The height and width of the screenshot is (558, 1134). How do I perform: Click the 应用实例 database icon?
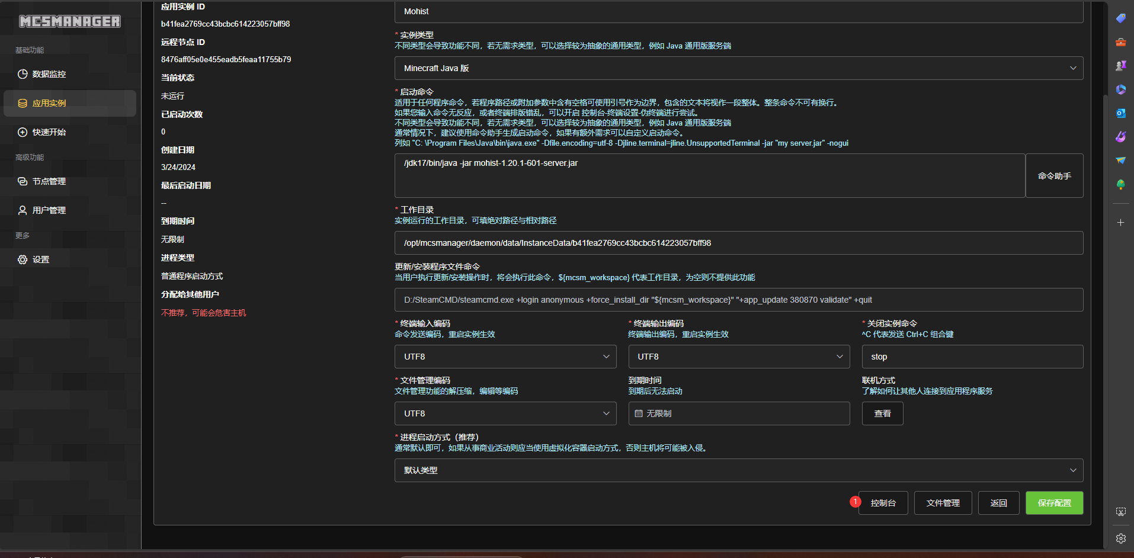coord(23,103)
